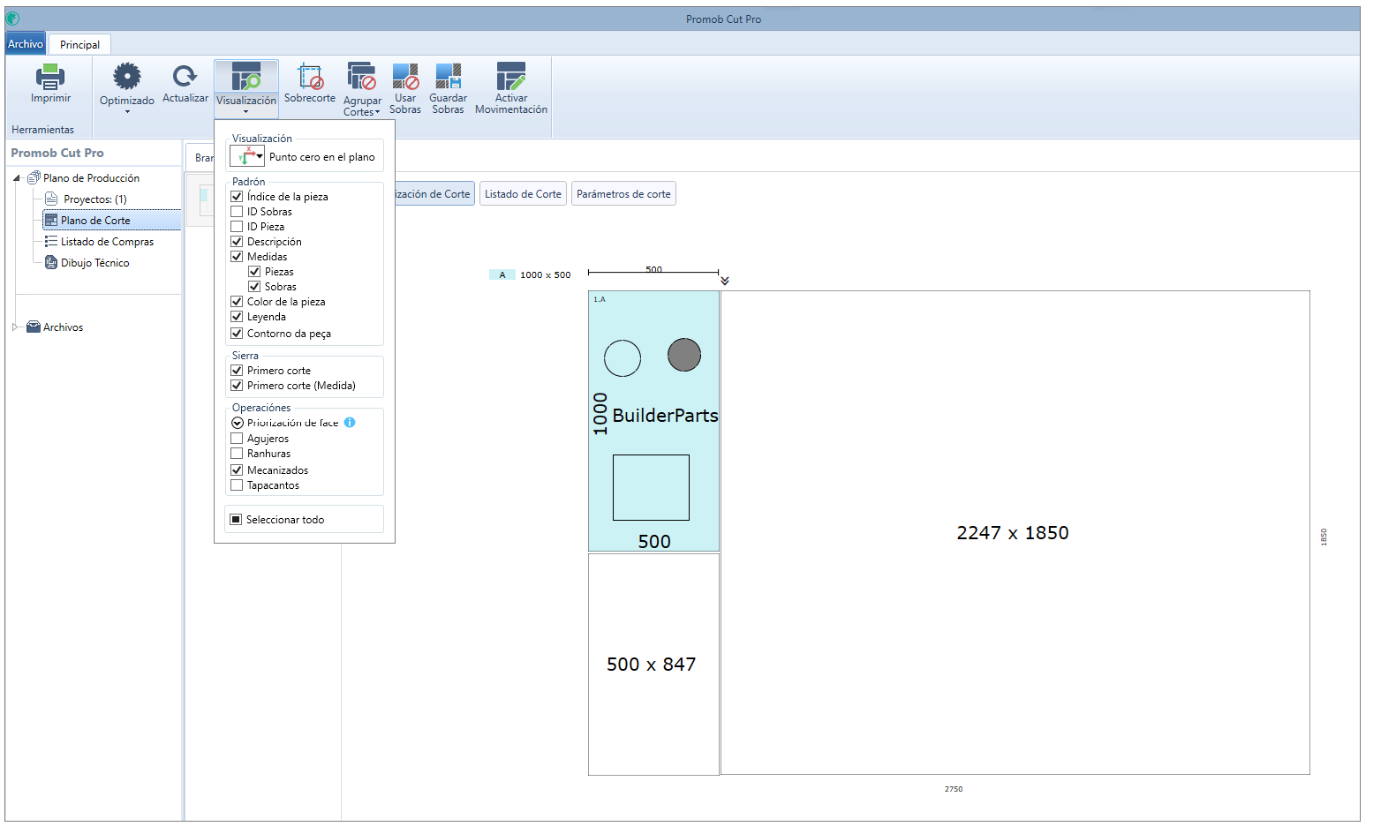Toggle the Medidas checkbox
The image size is (1381, 834).
(237, 257)
